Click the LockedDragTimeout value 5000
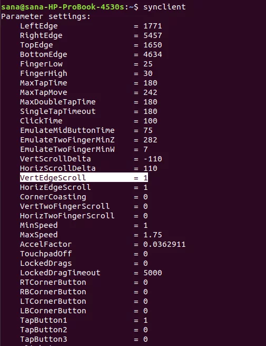Screen dimensions: 266x346 [x=153, y=273]
